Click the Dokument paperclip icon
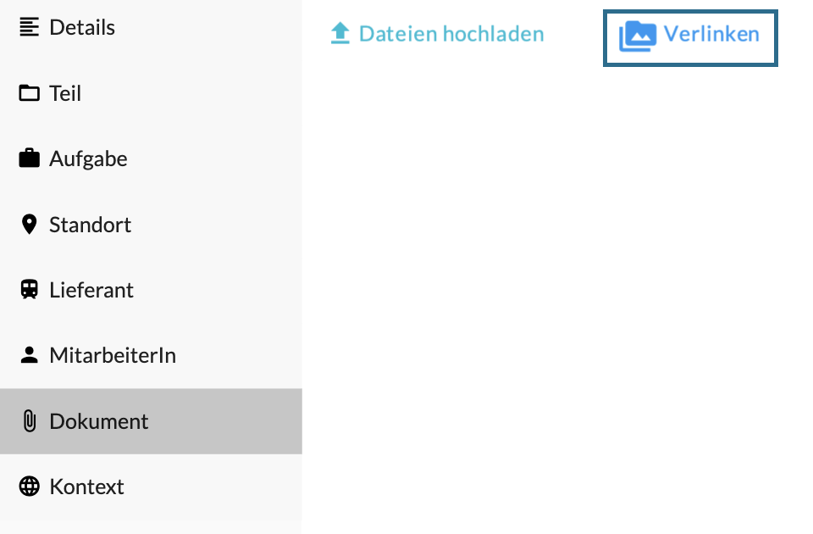Screen dimensions: 813x534 (30, 421)
